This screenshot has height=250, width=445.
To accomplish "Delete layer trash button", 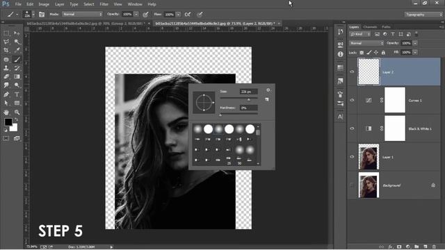I will (434, 247).
